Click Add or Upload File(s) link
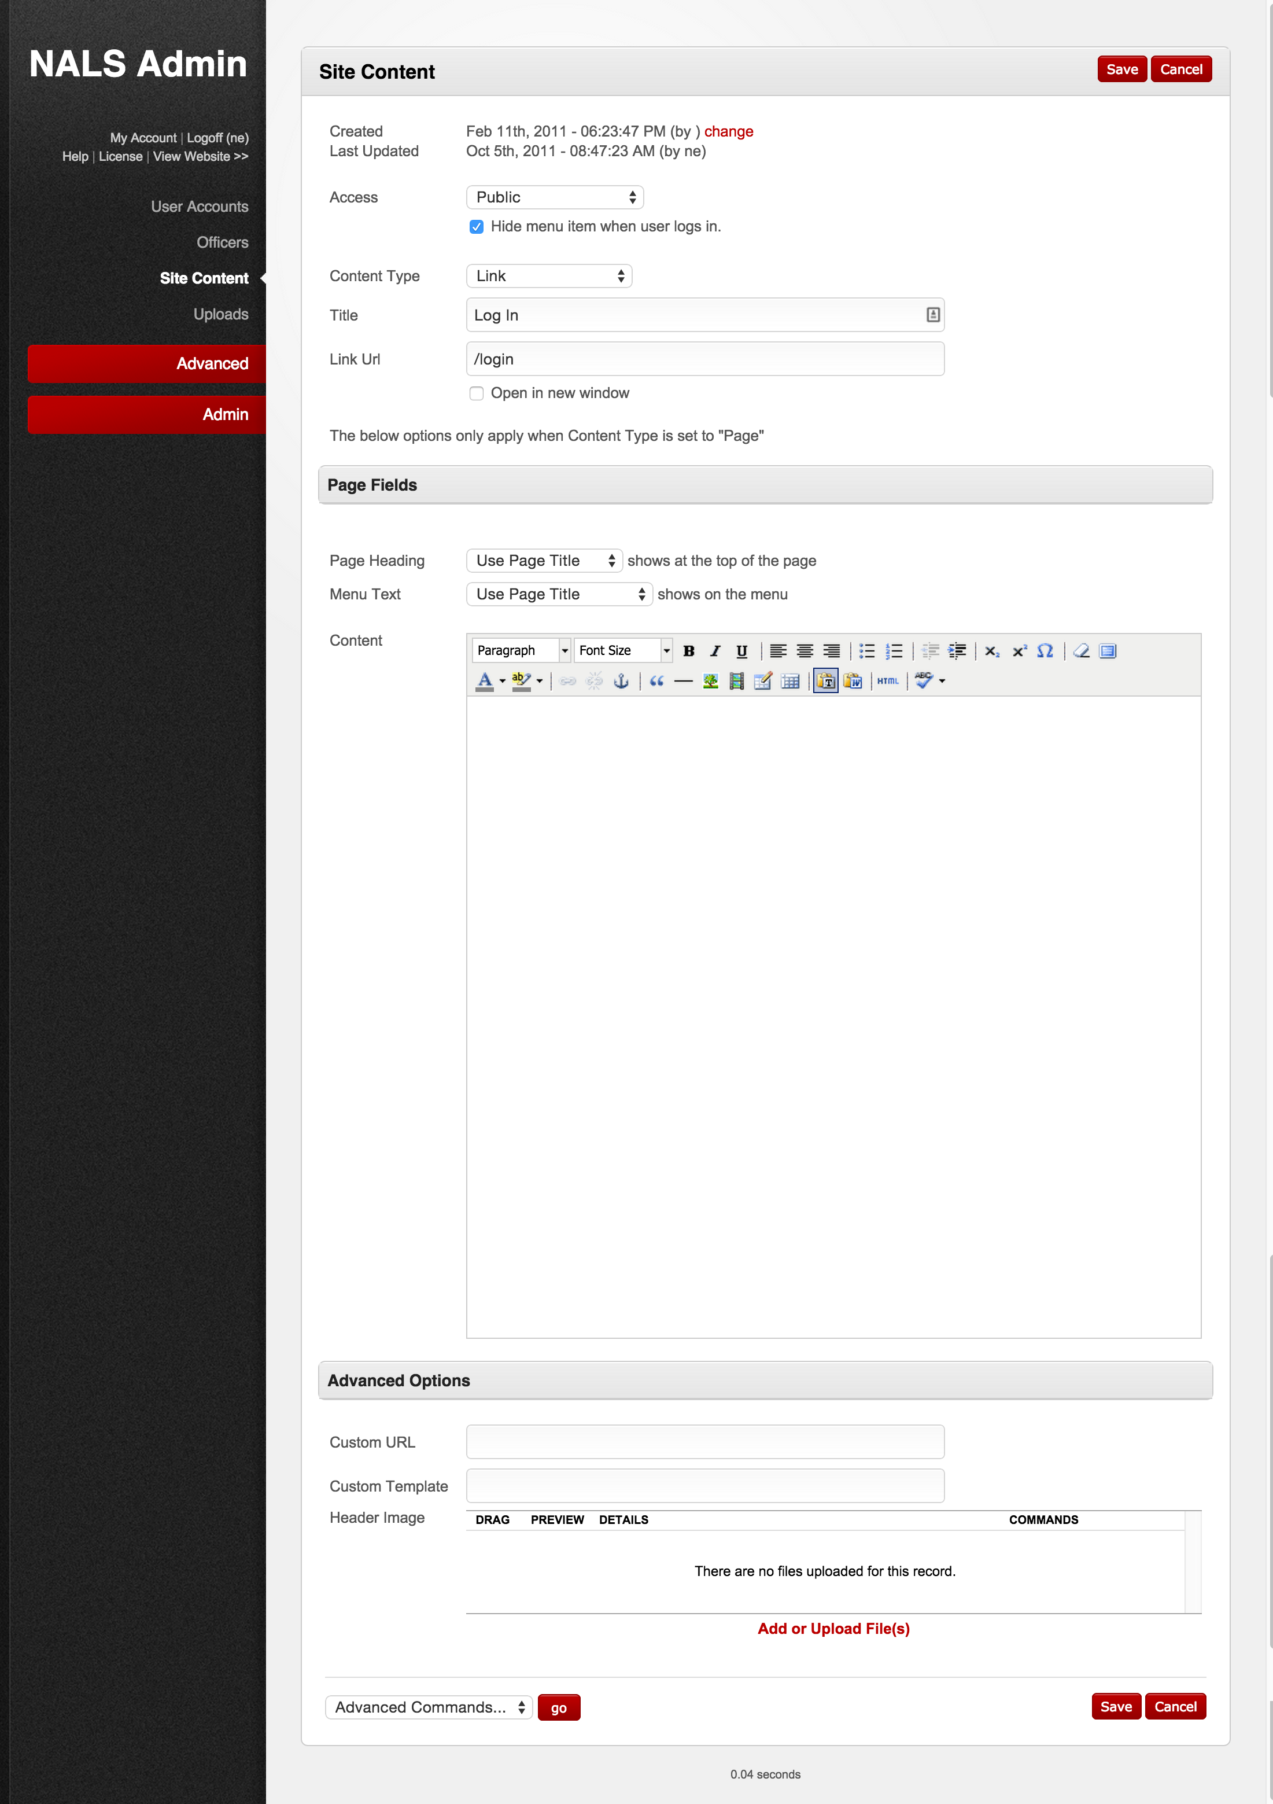 coord(833,1629)
